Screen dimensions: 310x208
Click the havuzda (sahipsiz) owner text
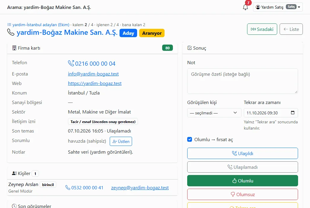(87, 141)
